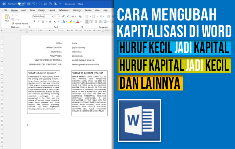Click "UNITED STATES OF AMERICA" line
The height and width of the screenshot is (149, 235).
coord(48,60)
